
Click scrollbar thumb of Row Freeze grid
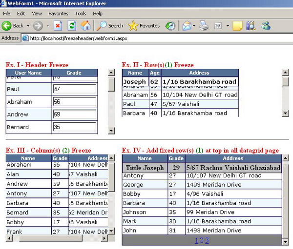(285, 82)
